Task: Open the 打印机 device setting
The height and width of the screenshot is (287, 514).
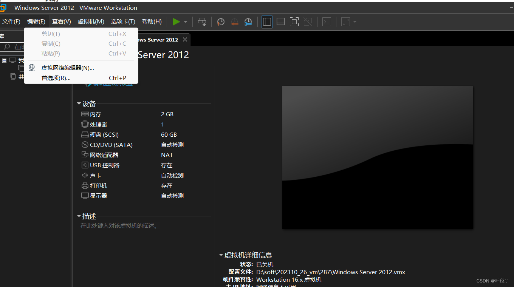Action: coord(99,185)
